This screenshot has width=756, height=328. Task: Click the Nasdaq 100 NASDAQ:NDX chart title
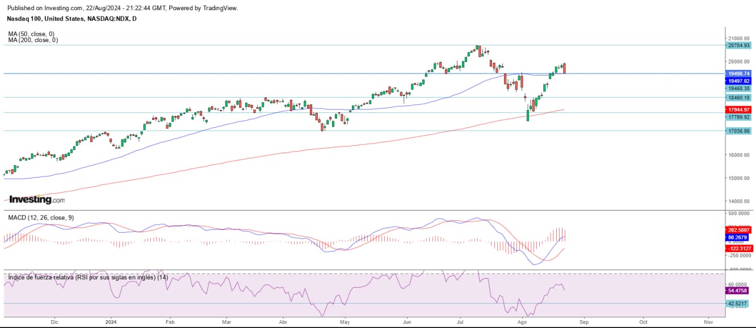pyautogui.click(x=72, y=19)
